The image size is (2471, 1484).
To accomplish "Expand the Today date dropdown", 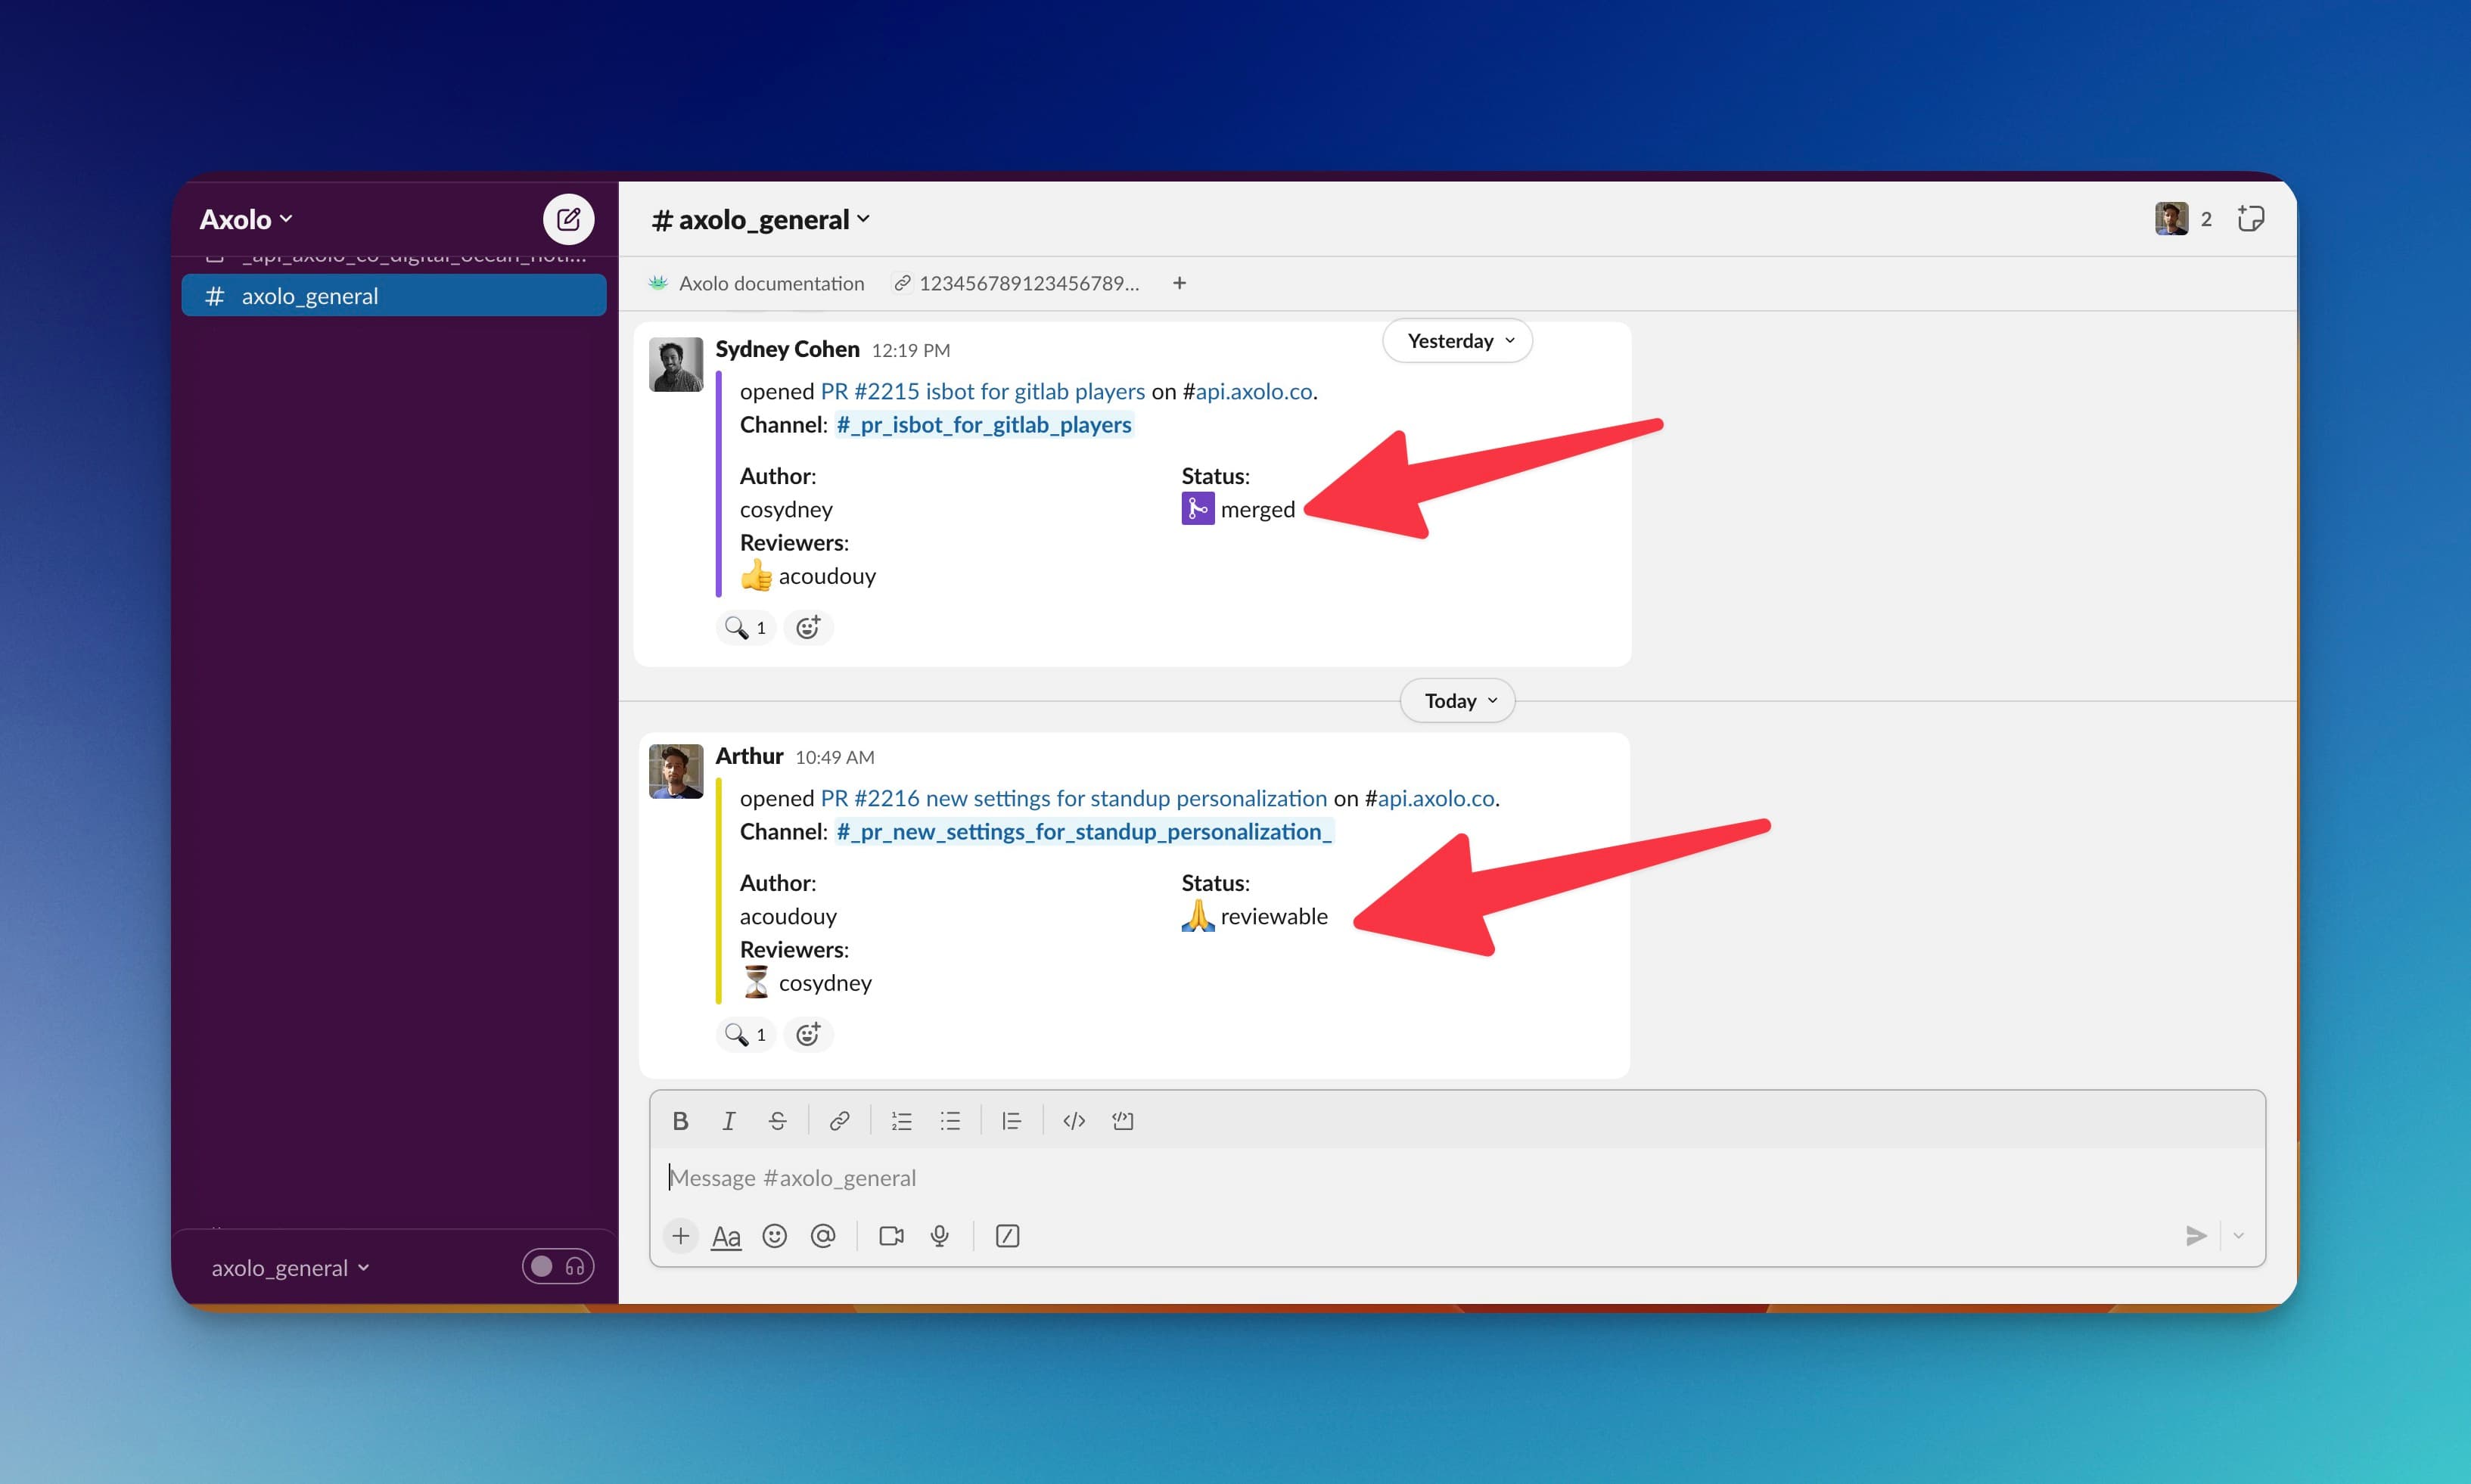I will (x=1458, y=701).
